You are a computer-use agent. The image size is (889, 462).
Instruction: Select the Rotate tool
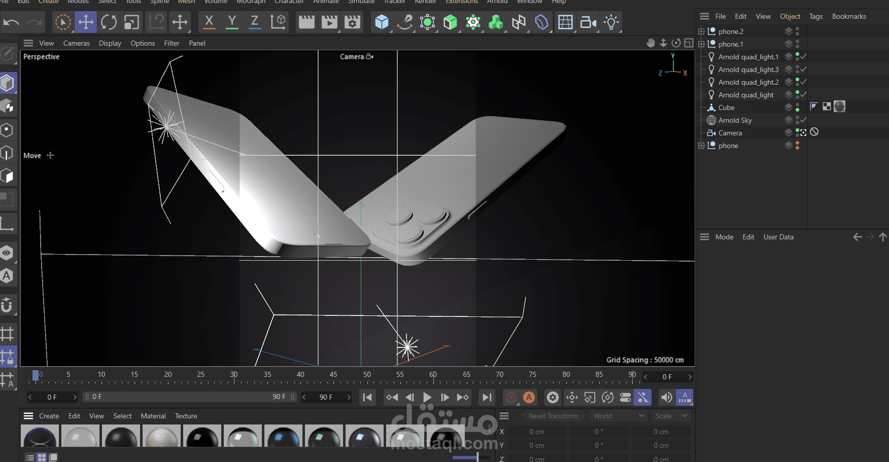click(109, 22)
